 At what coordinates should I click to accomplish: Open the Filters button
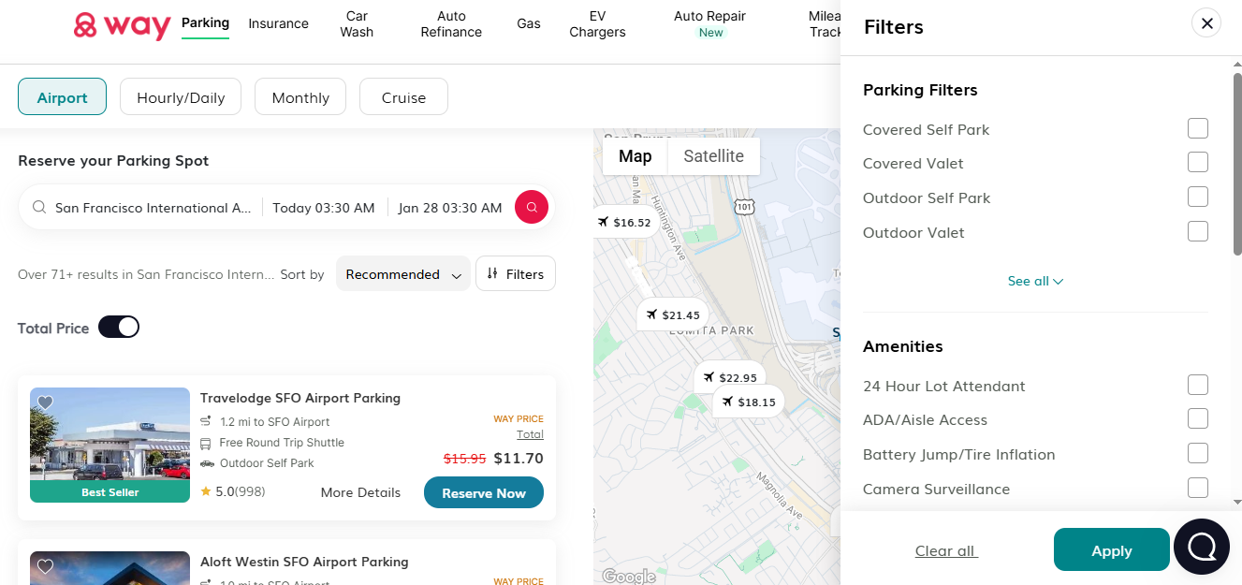pyautogui.click(x=516, y=274)
